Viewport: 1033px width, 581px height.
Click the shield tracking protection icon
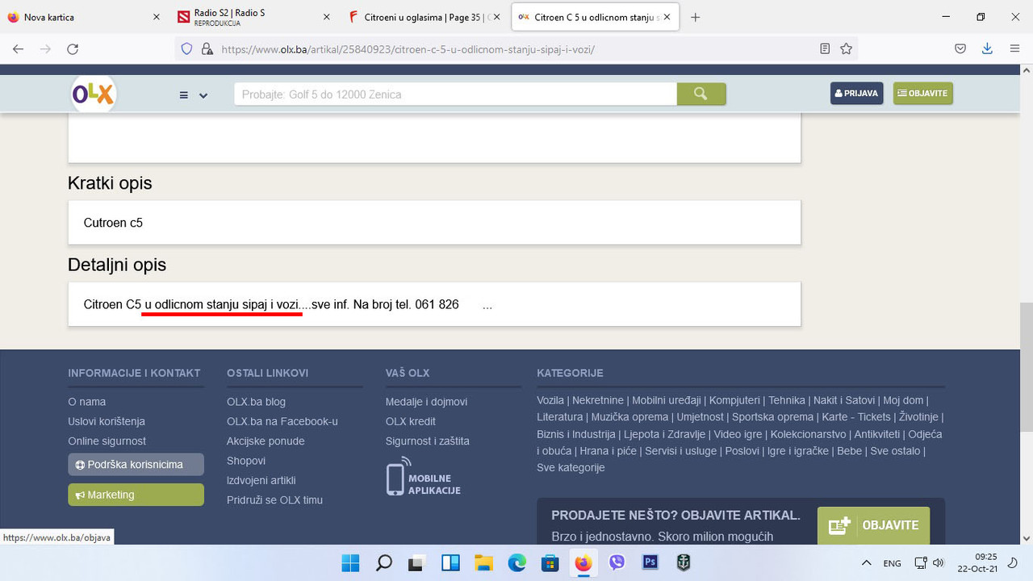tap(186, 49)
